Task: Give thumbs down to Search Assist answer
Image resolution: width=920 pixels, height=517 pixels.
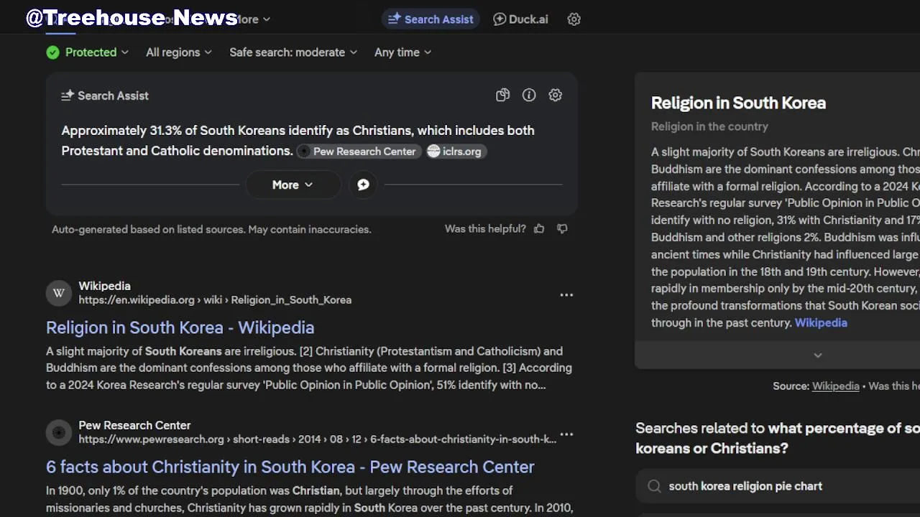Action: 562,228
